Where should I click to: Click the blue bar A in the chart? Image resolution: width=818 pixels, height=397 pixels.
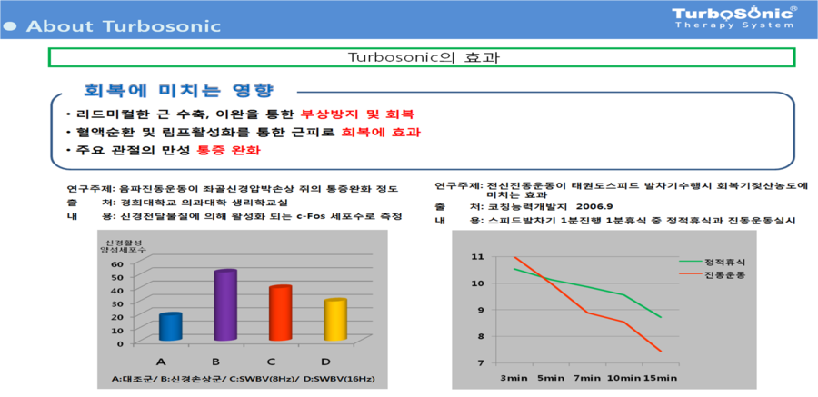point(171,327)
